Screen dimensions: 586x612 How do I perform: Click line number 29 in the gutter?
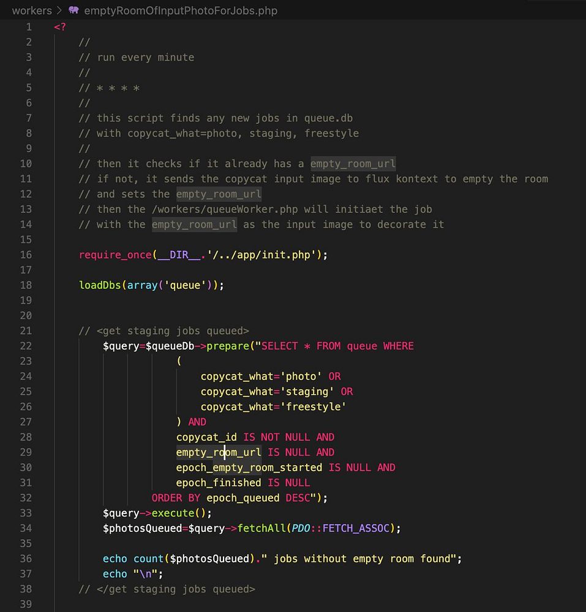tap(26, 452)
